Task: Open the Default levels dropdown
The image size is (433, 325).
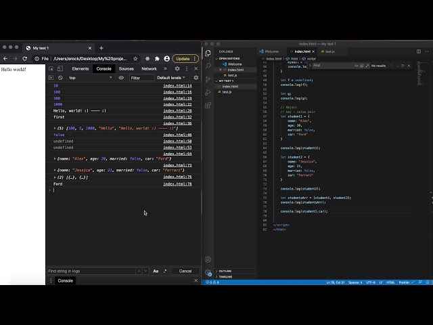Action: click(x=171, y=78)
